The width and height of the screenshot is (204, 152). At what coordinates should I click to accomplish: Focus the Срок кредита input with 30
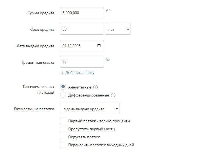click(x=82, y=29)
